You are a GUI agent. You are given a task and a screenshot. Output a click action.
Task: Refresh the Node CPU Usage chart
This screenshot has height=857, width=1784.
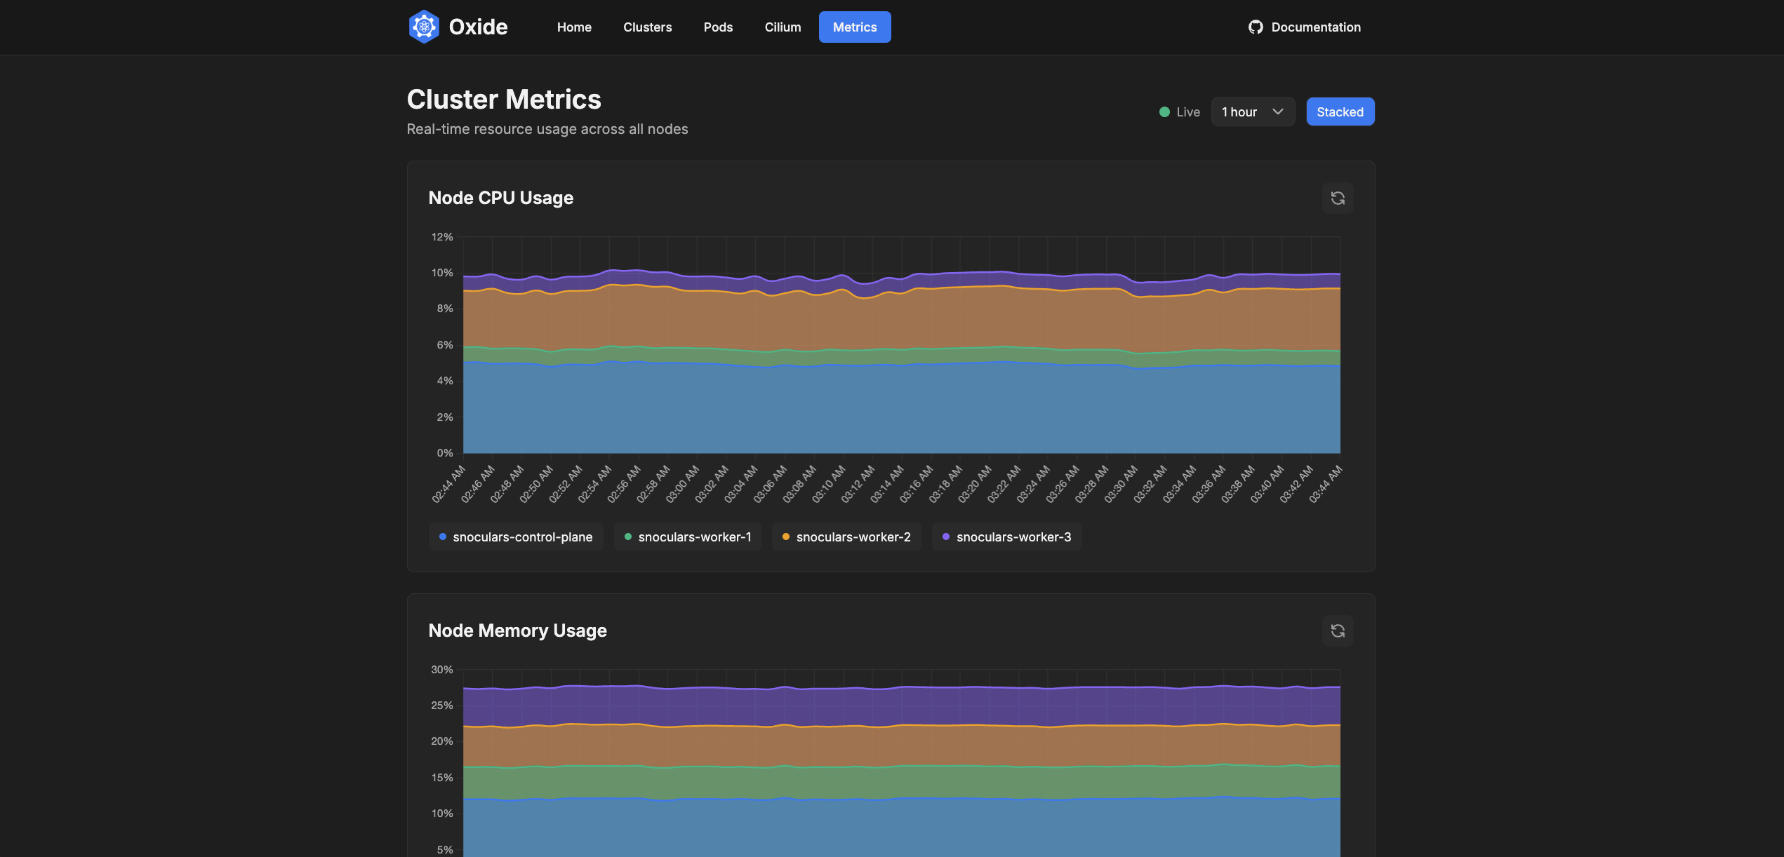[x=1338, y=198]
